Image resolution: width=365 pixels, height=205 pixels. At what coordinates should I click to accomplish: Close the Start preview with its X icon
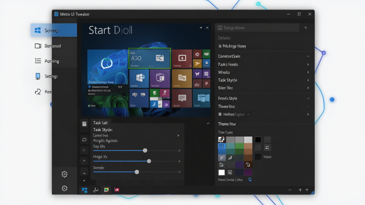click(207, 28)
